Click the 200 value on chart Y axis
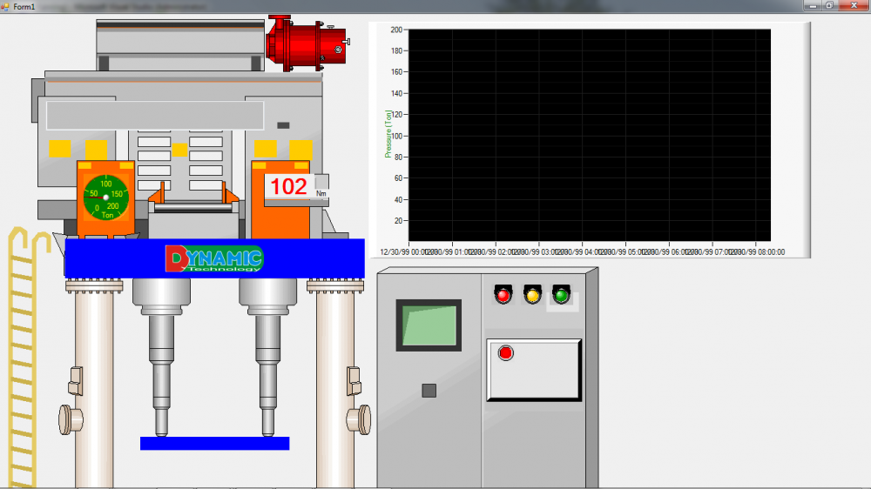 pyautogui.click(x=396, y=30)
